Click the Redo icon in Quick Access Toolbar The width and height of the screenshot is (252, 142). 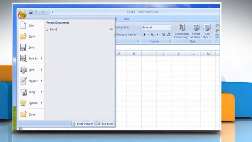[43, 12]
